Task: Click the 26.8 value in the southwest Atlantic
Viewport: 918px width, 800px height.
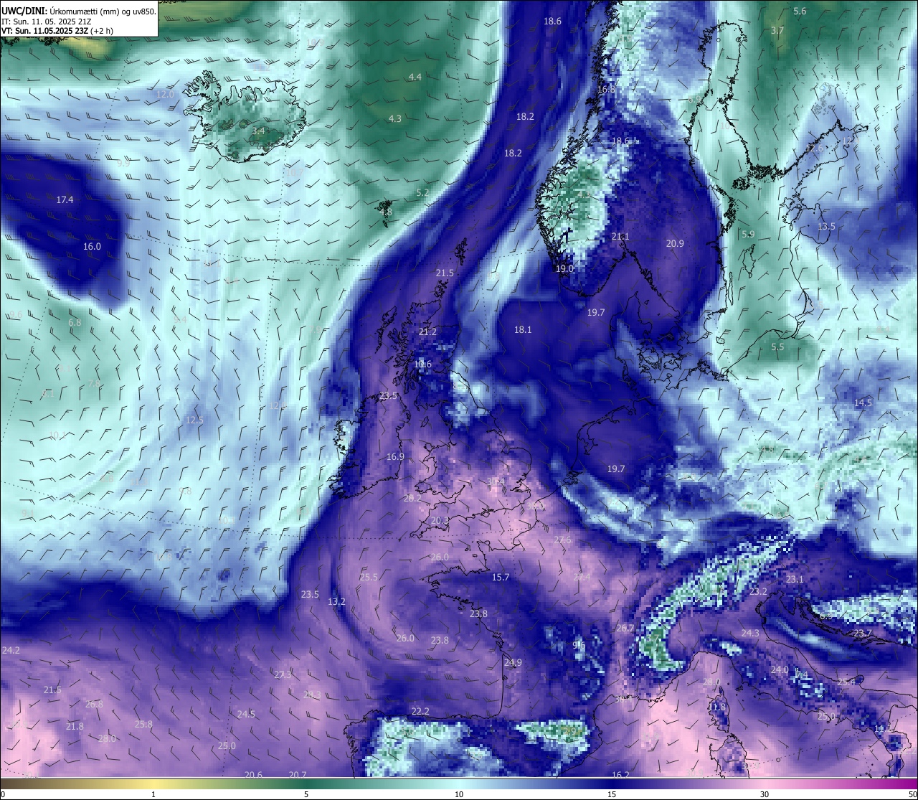Action: click(94, 704)
